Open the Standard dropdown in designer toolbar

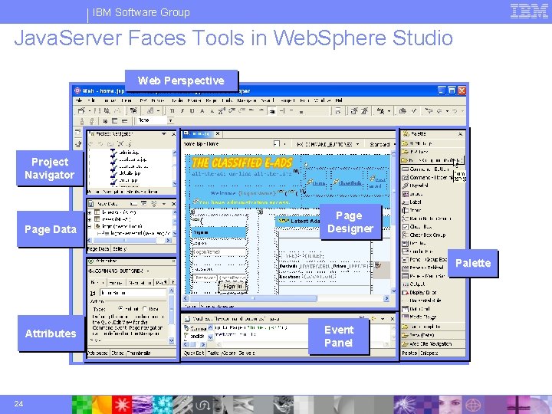coord(394,144)
